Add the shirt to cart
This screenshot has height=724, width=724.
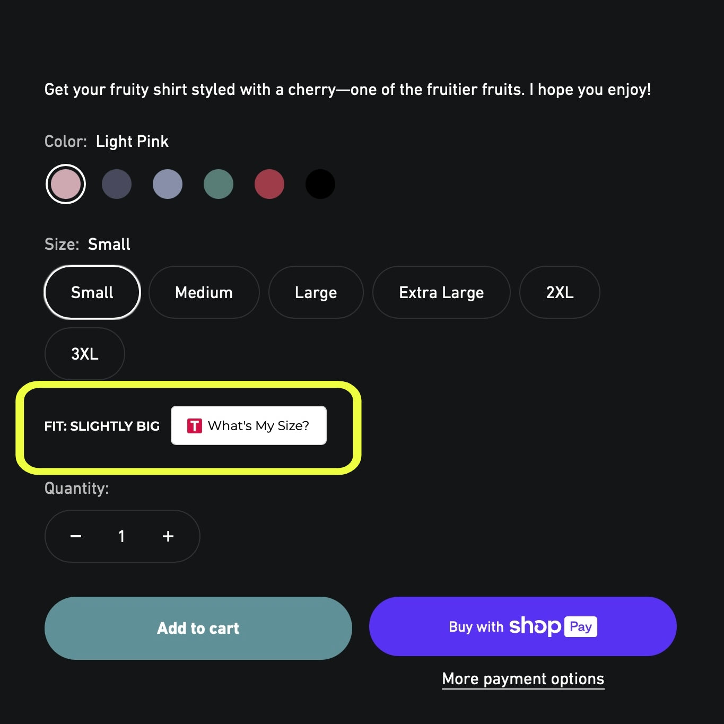[x=198, y=628]
